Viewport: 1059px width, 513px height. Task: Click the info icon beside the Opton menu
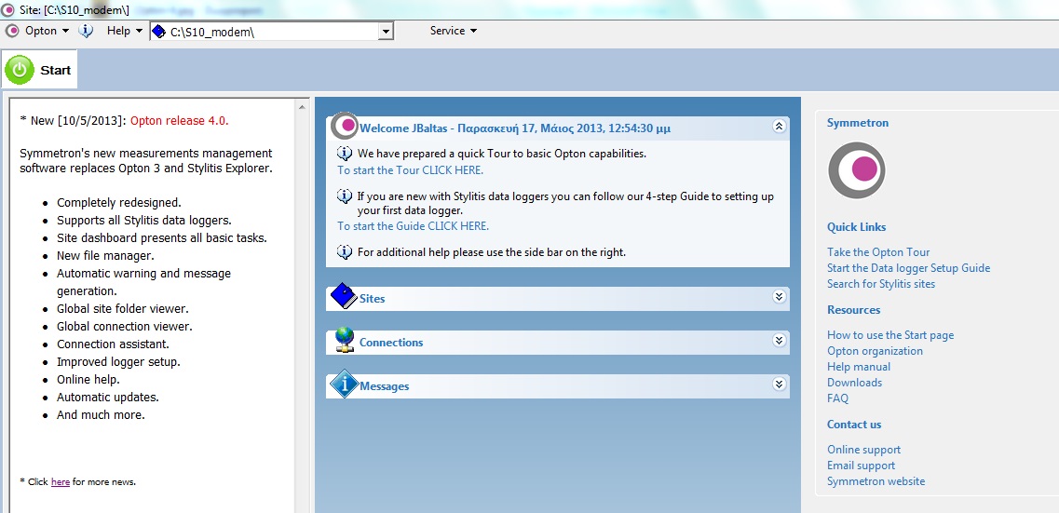(x=86, y=31)
